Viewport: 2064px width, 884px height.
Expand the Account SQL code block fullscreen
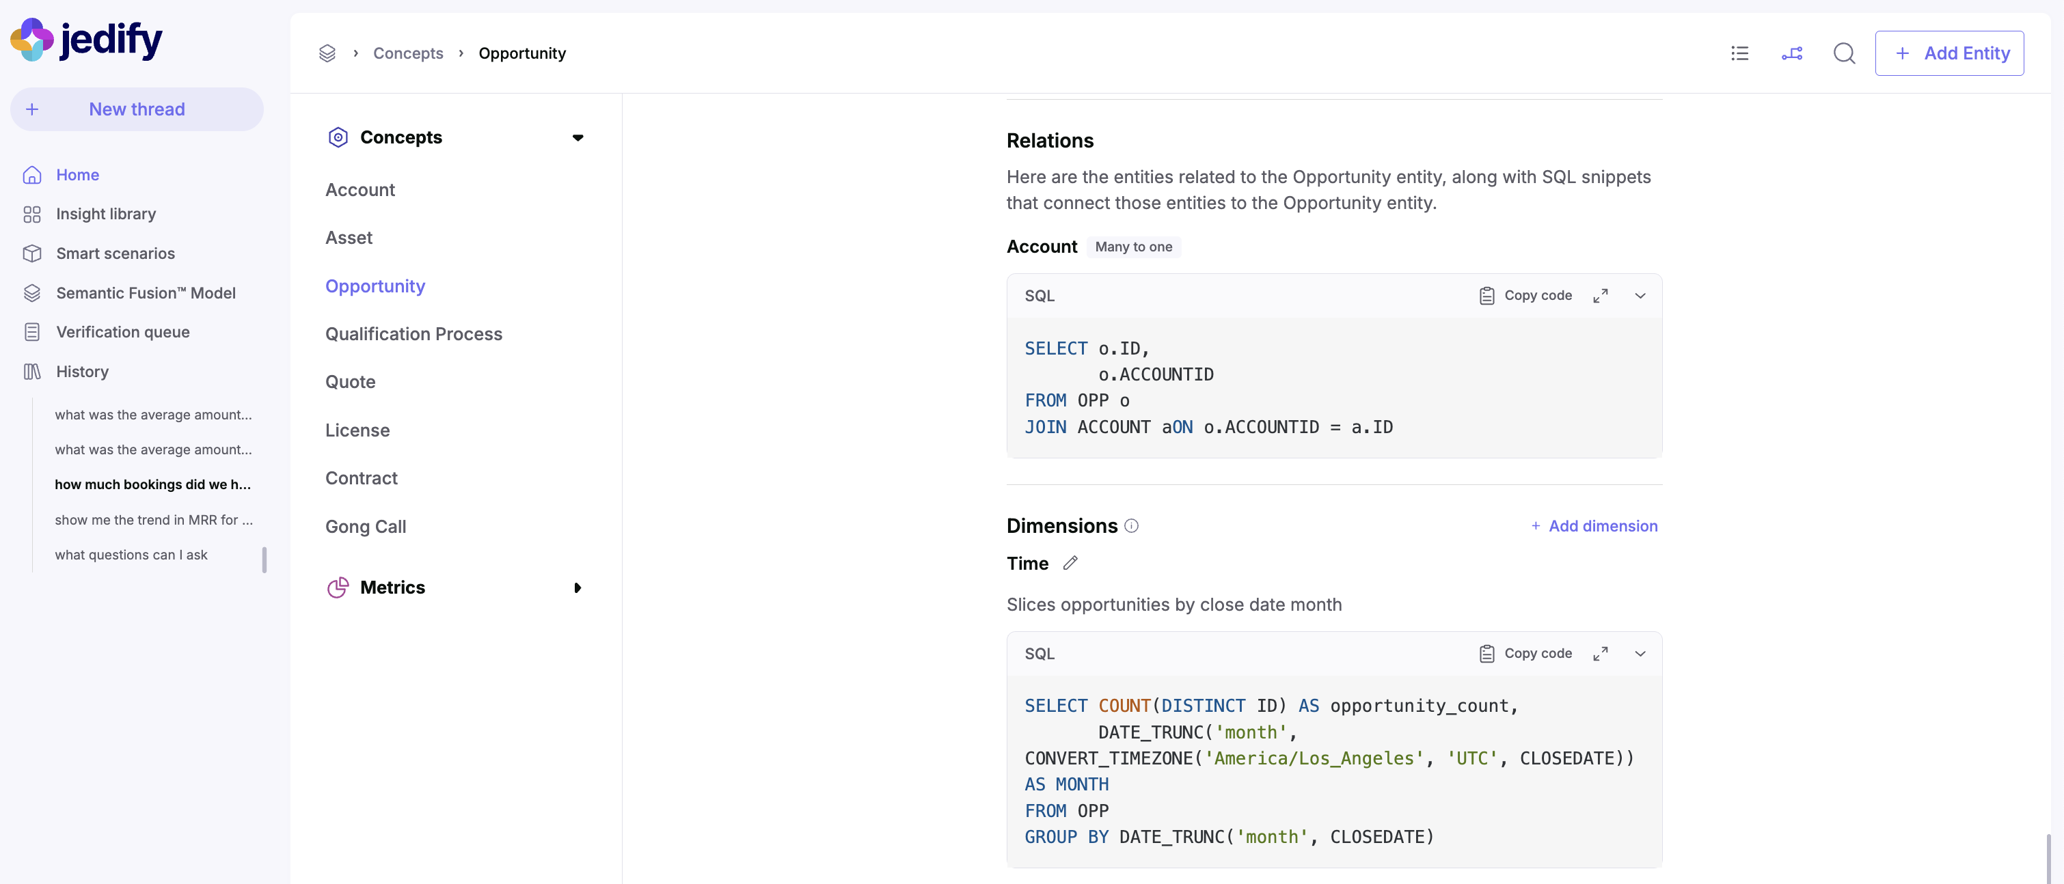coord(1600,296)
